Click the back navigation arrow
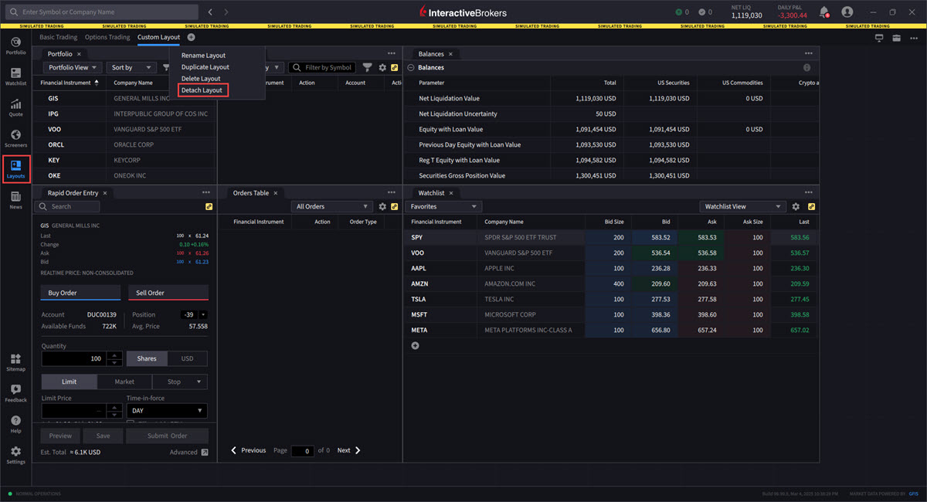Viewport: 927px width, 502px height. coord(211,12)
